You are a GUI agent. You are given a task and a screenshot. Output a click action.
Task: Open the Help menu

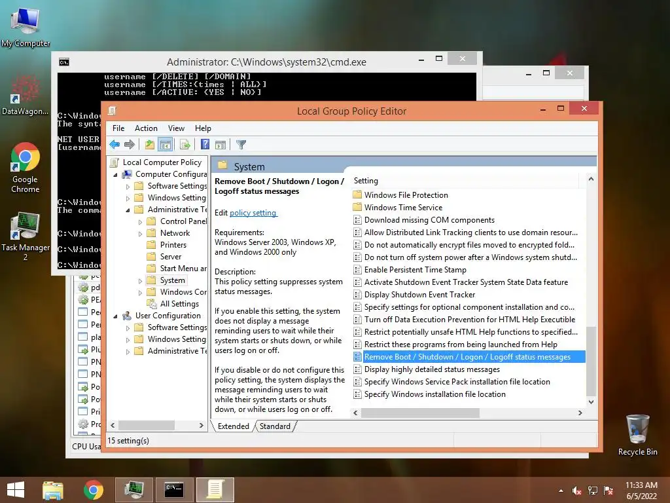[203, 128]
